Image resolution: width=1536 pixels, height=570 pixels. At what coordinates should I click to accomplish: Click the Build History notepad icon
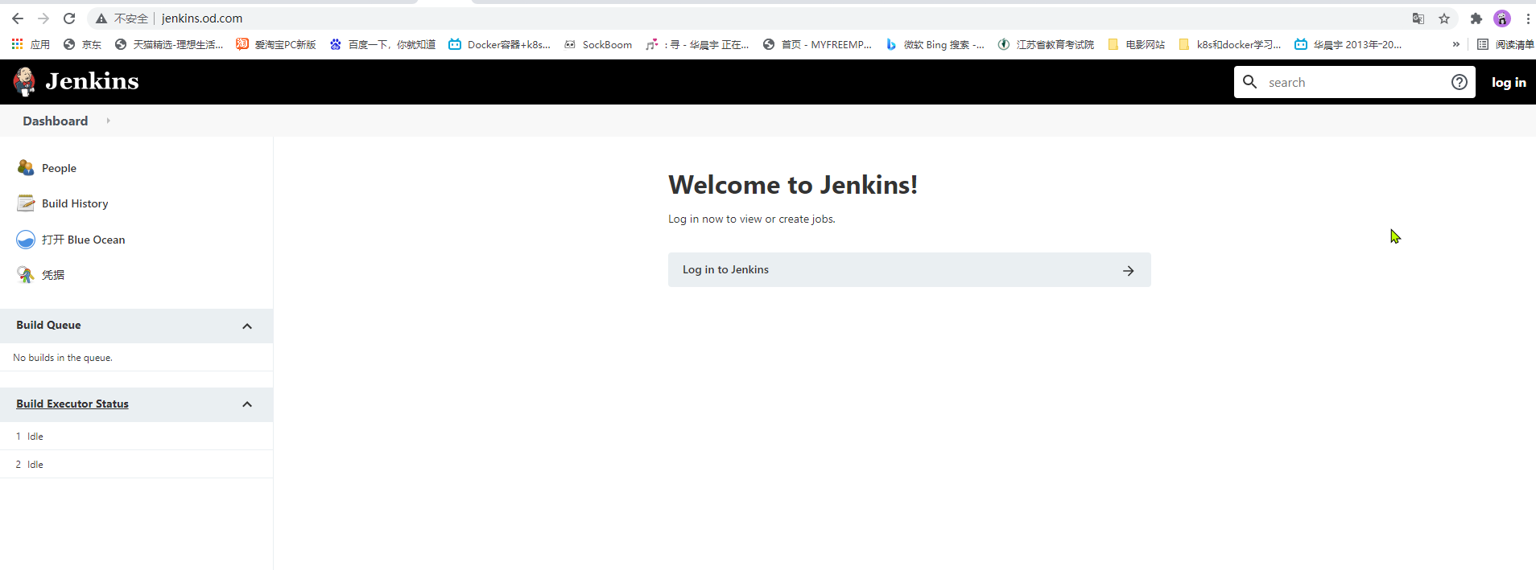click(x=26, y=203)
